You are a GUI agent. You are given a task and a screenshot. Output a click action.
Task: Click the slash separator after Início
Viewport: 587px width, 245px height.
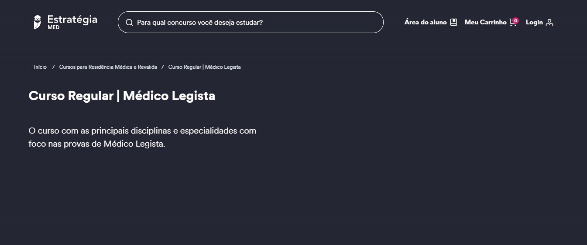click(x=53, y=67)
